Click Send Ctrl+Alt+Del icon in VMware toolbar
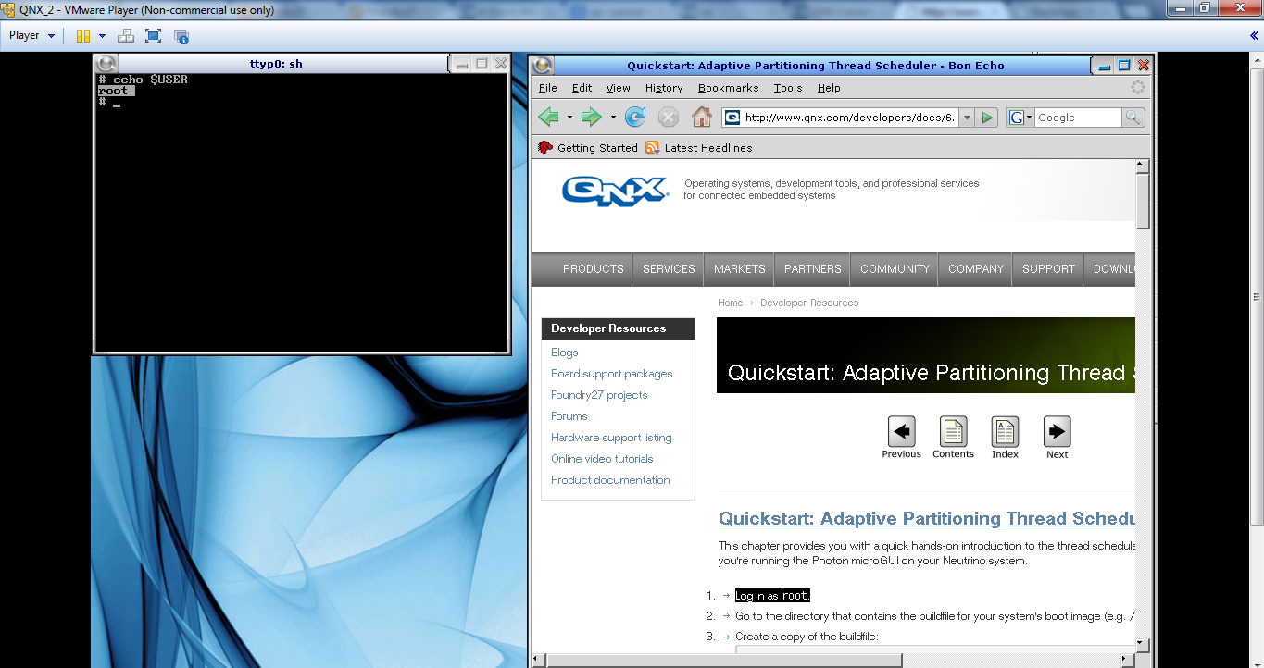The width and height of the screenshot is (1264, 668). point(126,36)
